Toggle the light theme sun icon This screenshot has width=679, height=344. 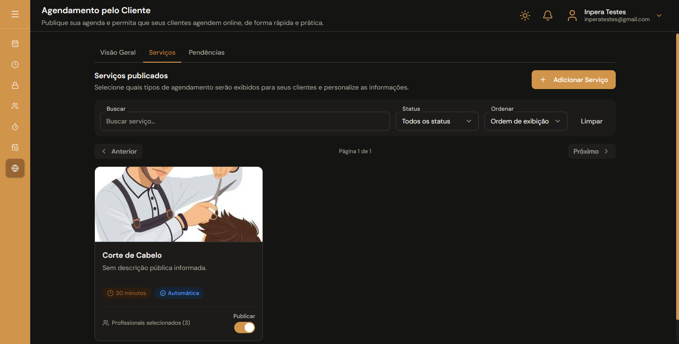click(525, 16)
